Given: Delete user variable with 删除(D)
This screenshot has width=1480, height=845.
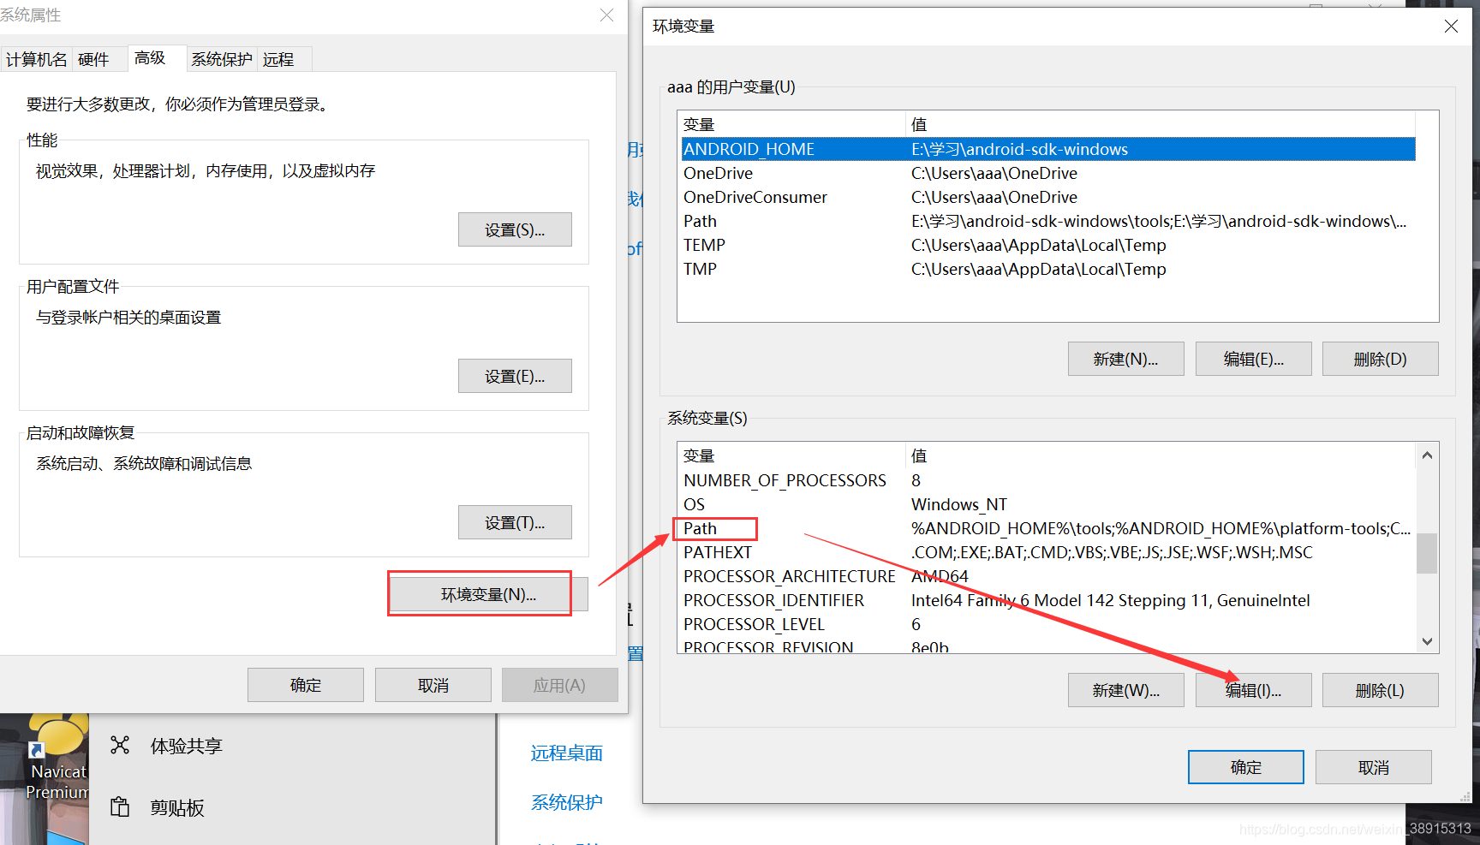Looking at the screenshot, I should [1380, 359].
